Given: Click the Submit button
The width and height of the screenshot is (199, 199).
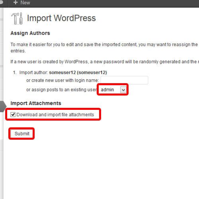Looking at the screenshot, I should [x=22, y=134].
